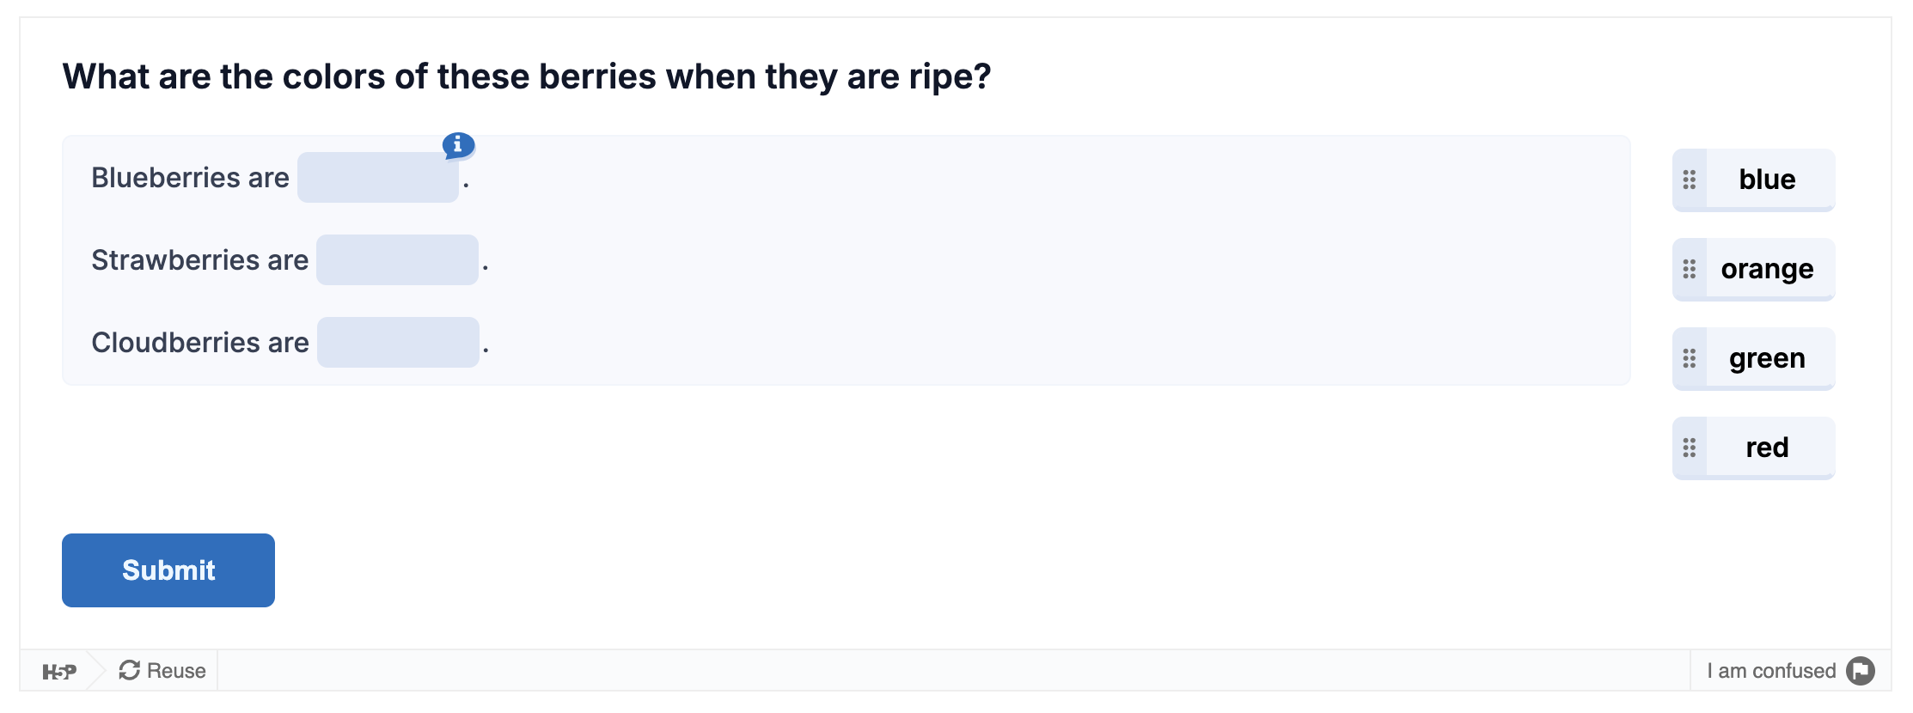Viewport: 1913px width, 713px height.
Task: Pick the green draggable word
Action: click(x=1767, y=358)
